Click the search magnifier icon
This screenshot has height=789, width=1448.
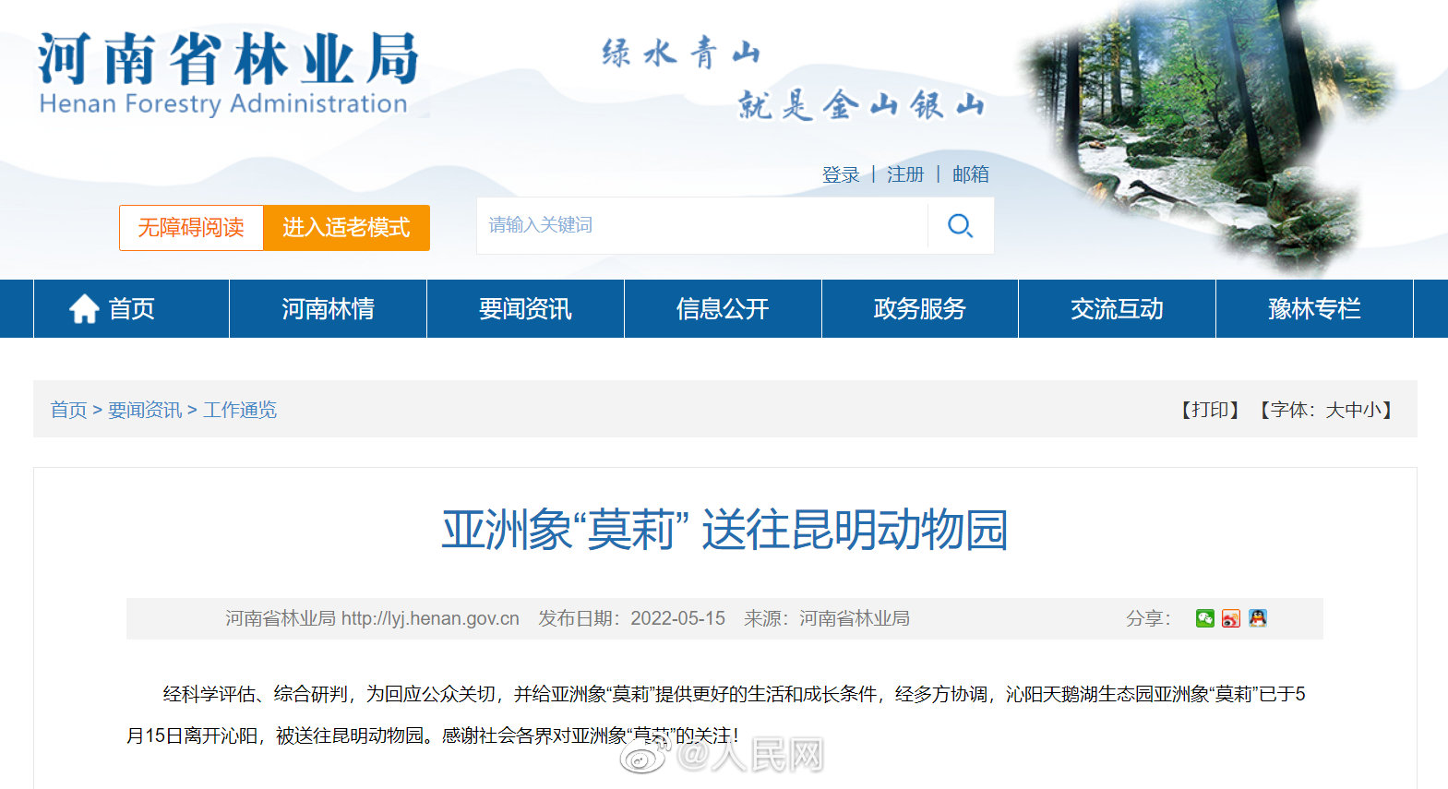point(961,225)
